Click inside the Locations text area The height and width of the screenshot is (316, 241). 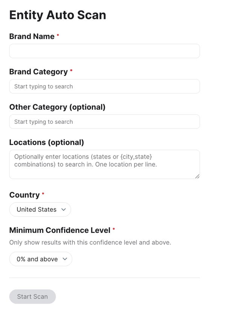pos(104,164)
